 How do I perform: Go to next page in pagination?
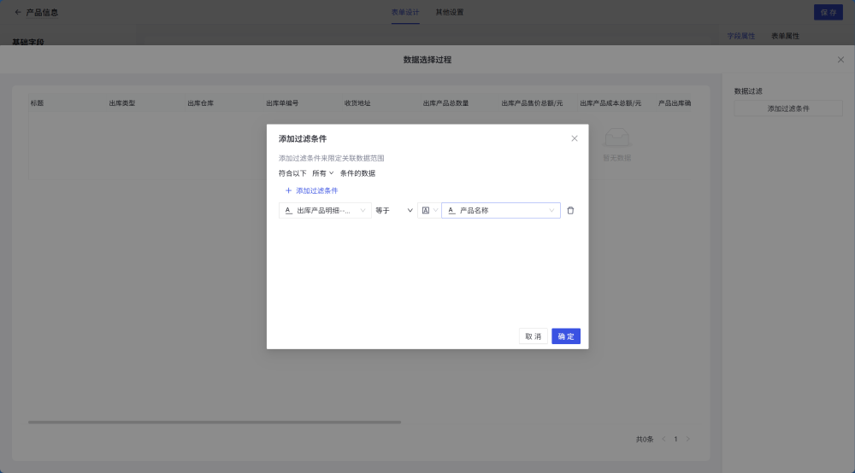click(x=687, y=439)
